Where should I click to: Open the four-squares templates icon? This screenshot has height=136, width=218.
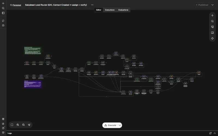coord(3,119)
